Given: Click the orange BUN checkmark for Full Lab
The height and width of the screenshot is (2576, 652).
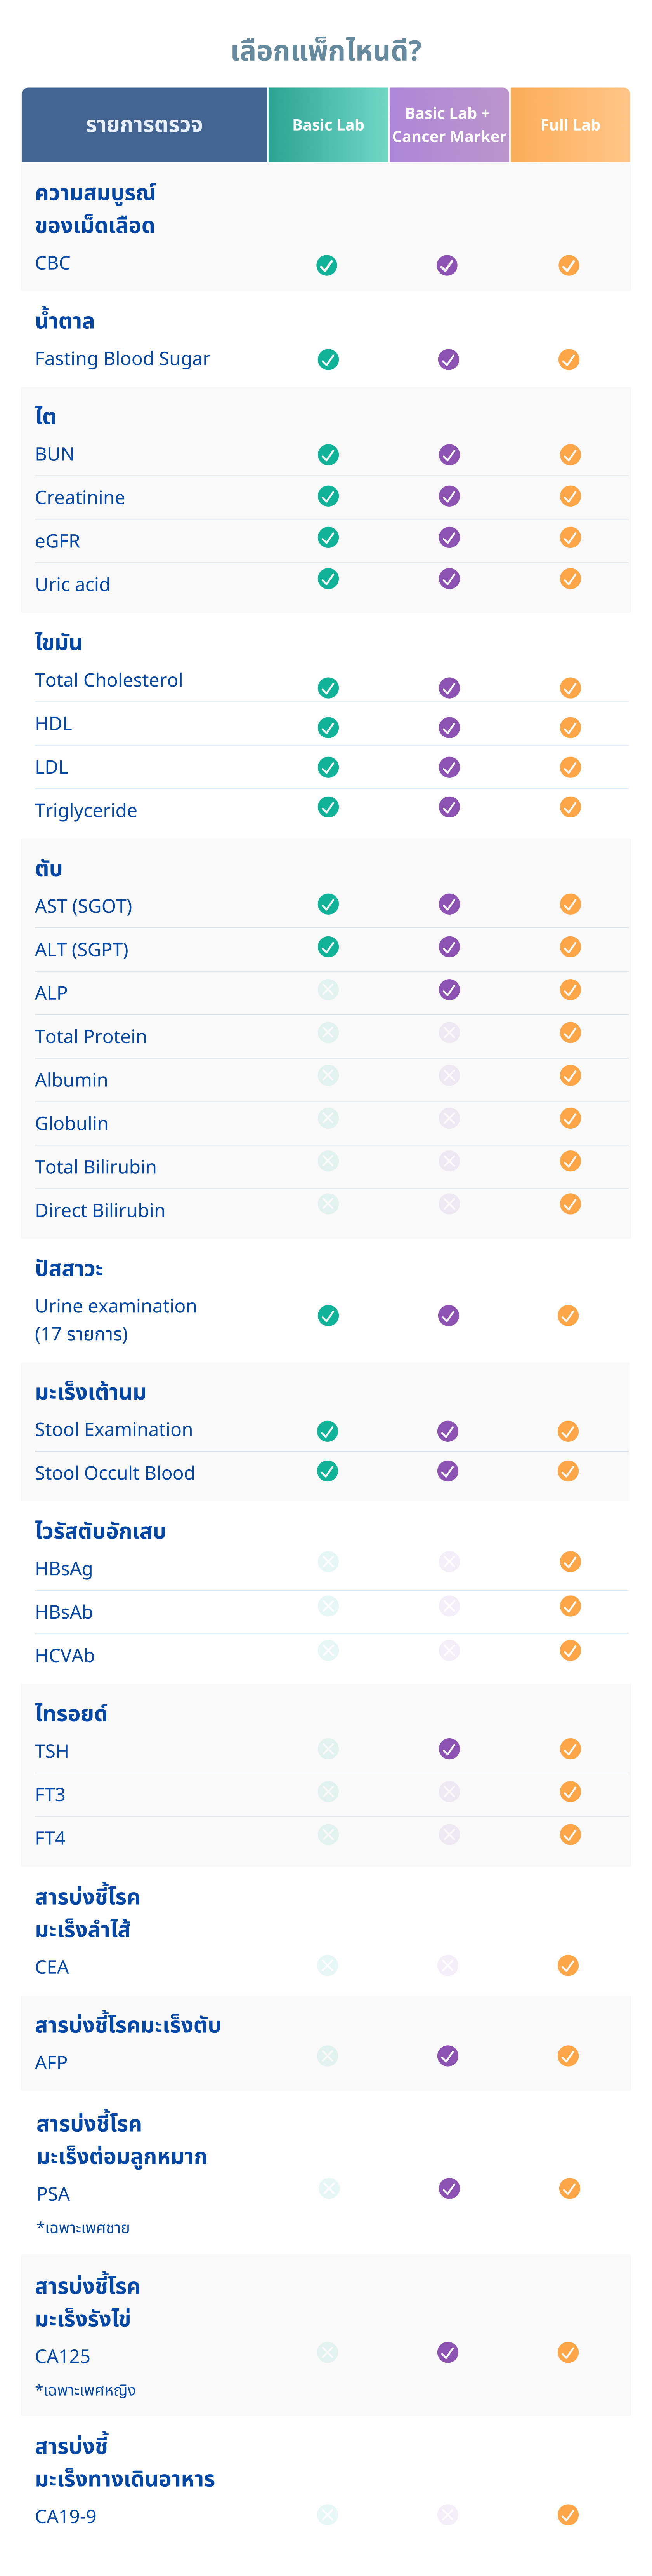Looking at the screenshot, I should pos(570,455).
